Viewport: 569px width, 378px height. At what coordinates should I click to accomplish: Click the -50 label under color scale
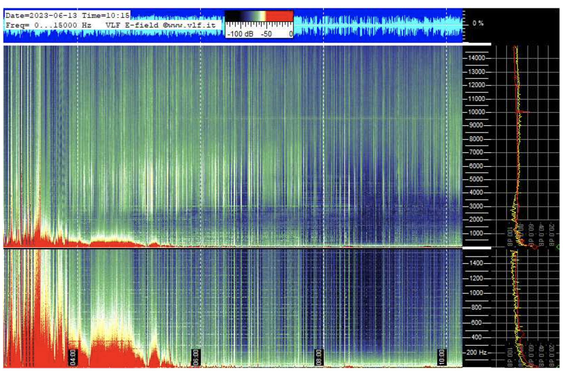(266, 34)
